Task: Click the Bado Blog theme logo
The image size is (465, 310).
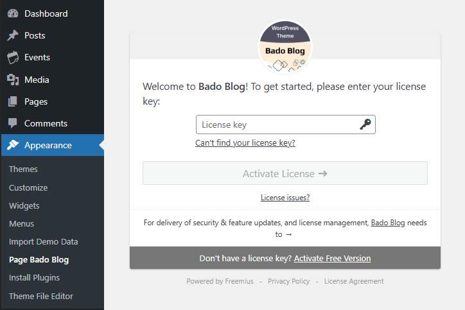Action: pos(285,47)
